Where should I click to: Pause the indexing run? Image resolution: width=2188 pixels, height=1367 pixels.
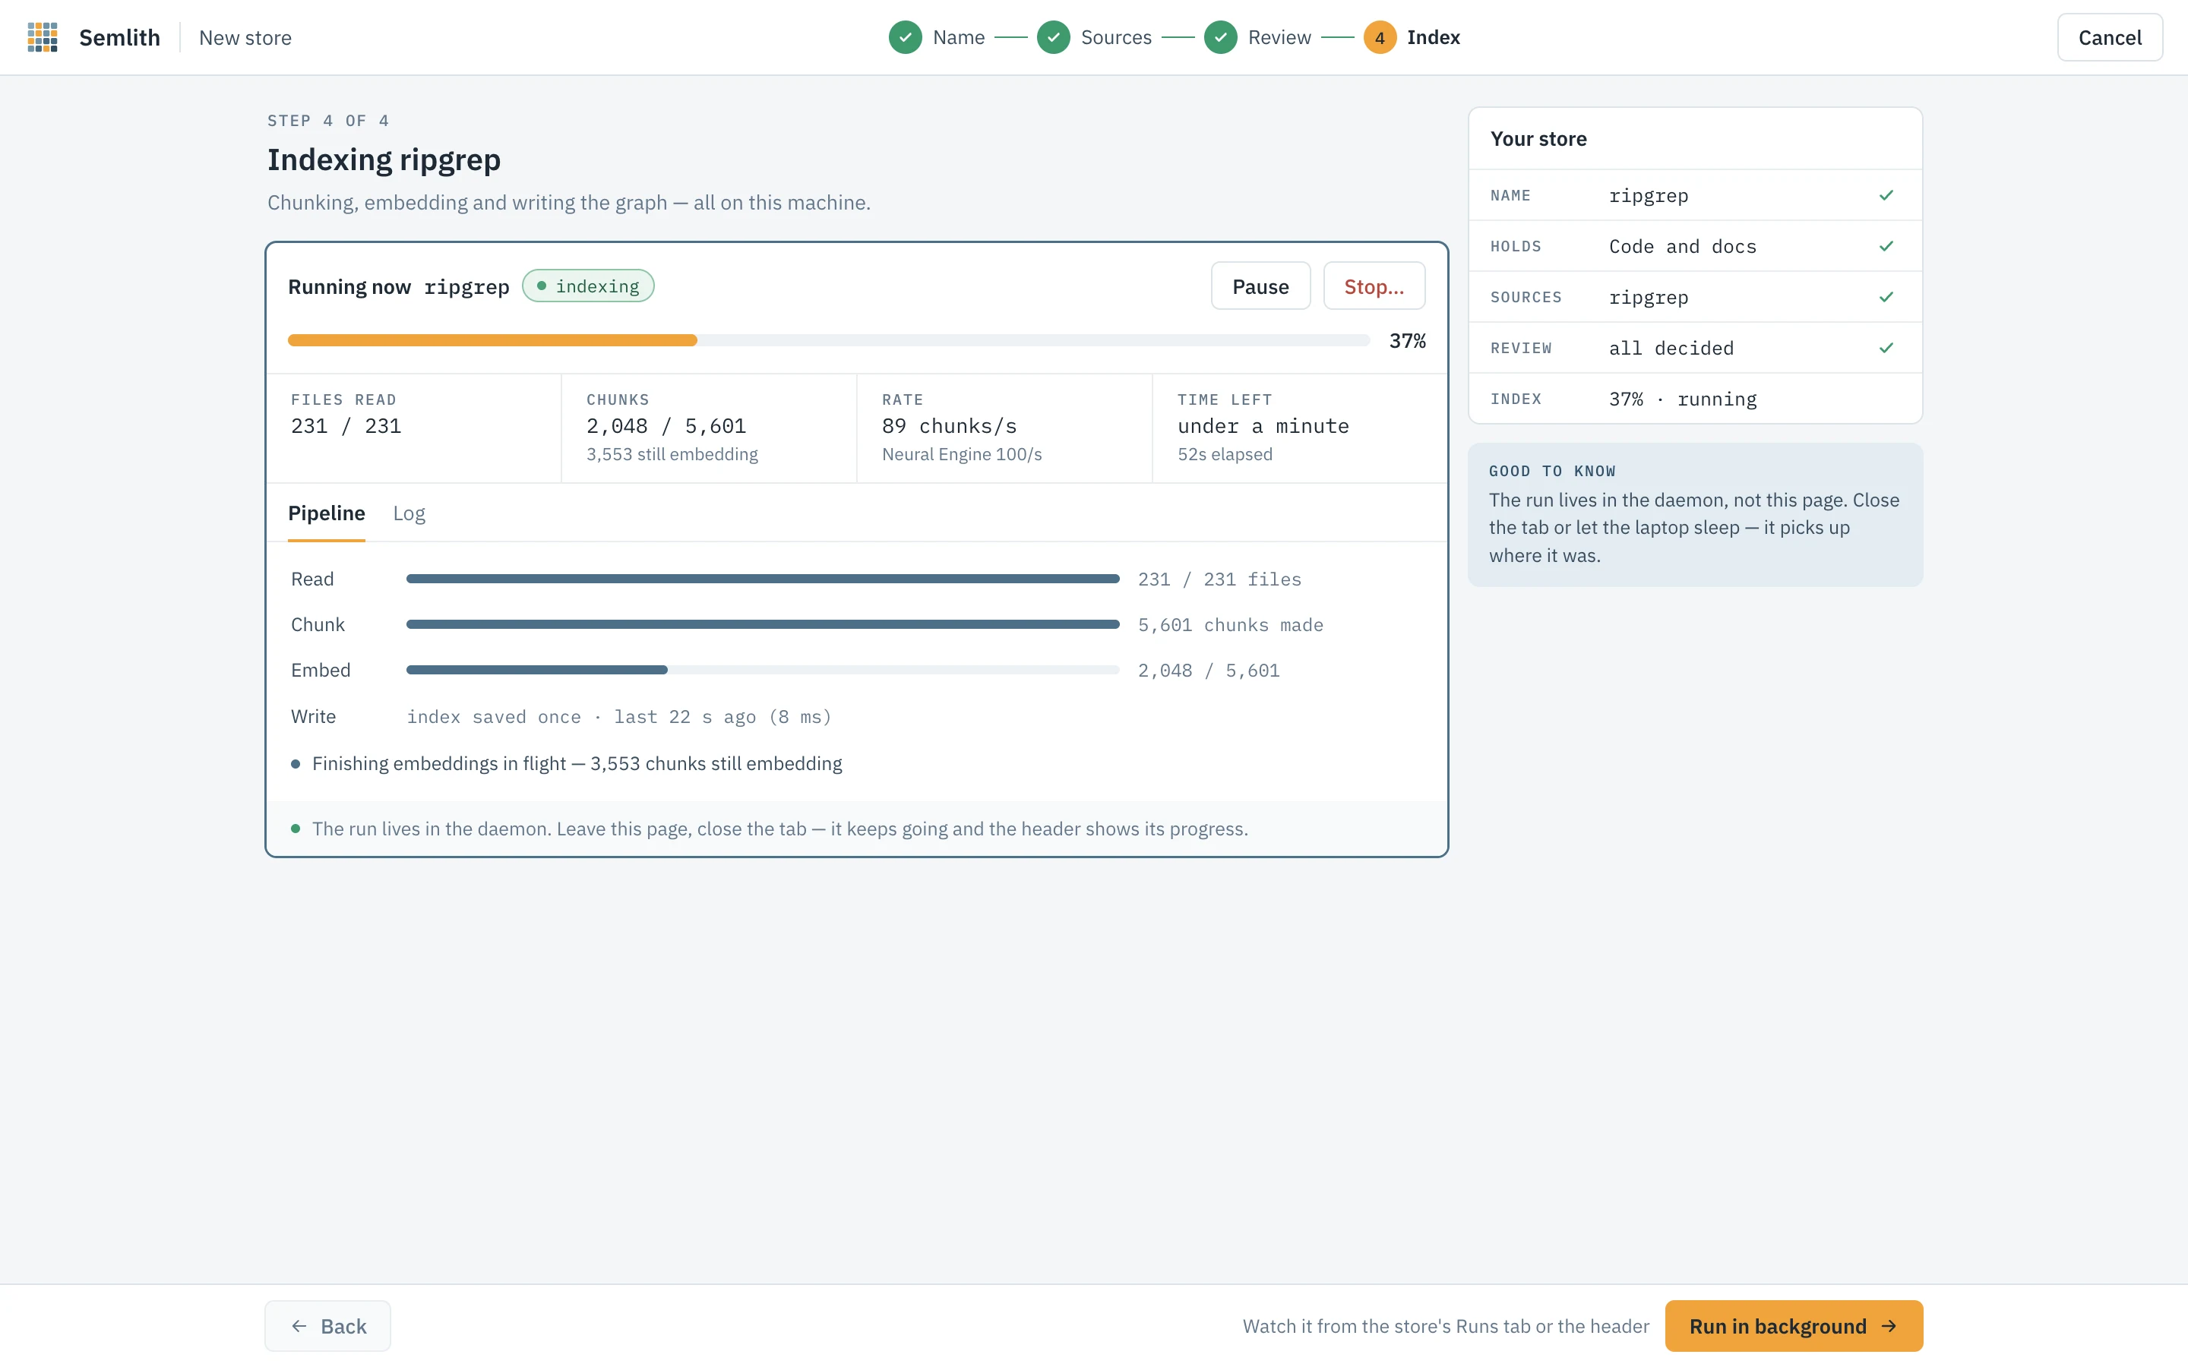1260,286
